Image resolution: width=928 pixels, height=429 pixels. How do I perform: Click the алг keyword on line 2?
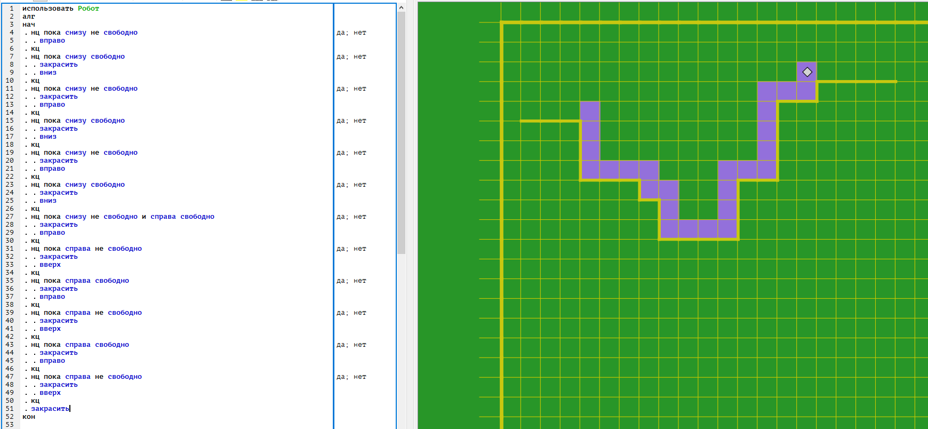pyautogui.click(x=28, y=17)
